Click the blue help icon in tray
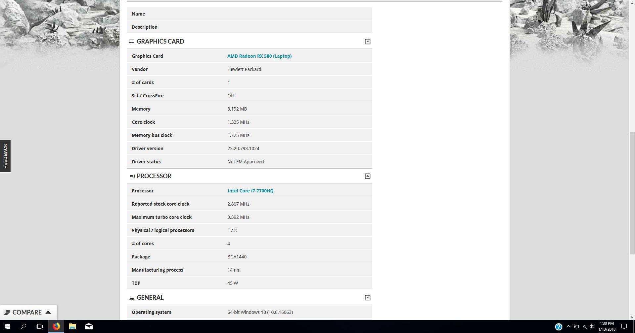 click(558, 327)
